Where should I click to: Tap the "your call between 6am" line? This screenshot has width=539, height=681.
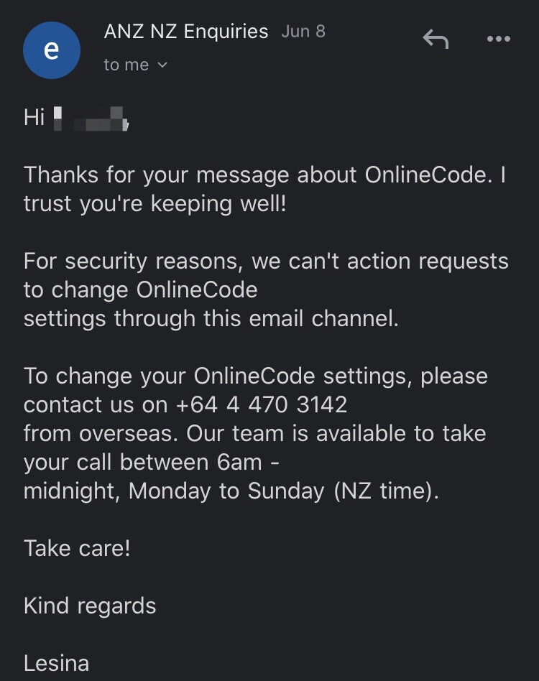[x=152, y=462]
